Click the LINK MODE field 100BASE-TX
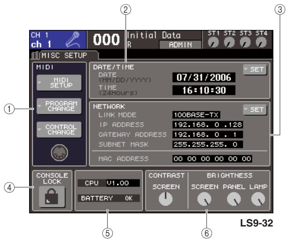This screenshot has height=241, width=287. [x=196, y=115]
